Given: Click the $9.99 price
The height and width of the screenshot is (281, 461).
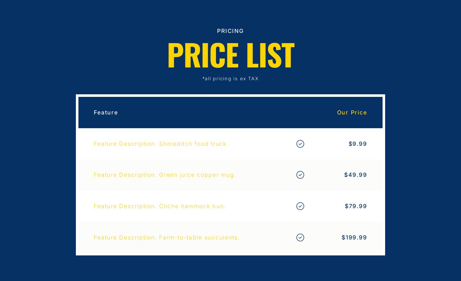Looking at the screenshot, I should tap(358, 144).
